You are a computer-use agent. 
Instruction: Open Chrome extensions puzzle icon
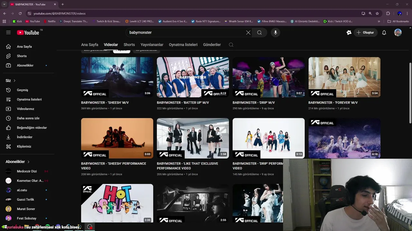[388, 13]
